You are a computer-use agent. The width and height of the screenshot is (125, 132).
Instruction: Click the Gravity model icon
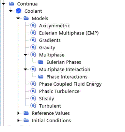[x=33, y=47]
